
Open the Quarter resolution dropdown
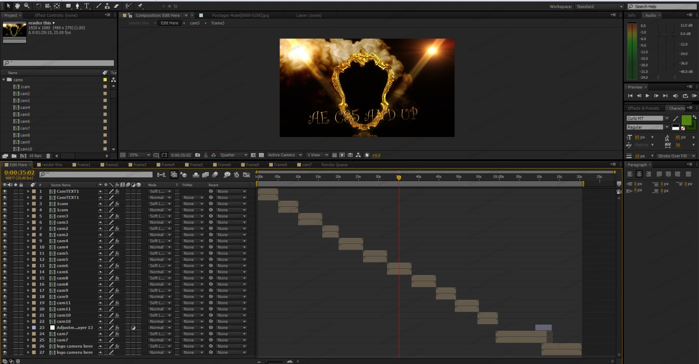coord(234,155)
